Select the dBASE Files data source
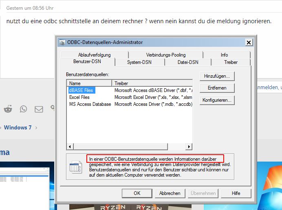The width and height of the screenshot is (282, 210). click(82, 90)
